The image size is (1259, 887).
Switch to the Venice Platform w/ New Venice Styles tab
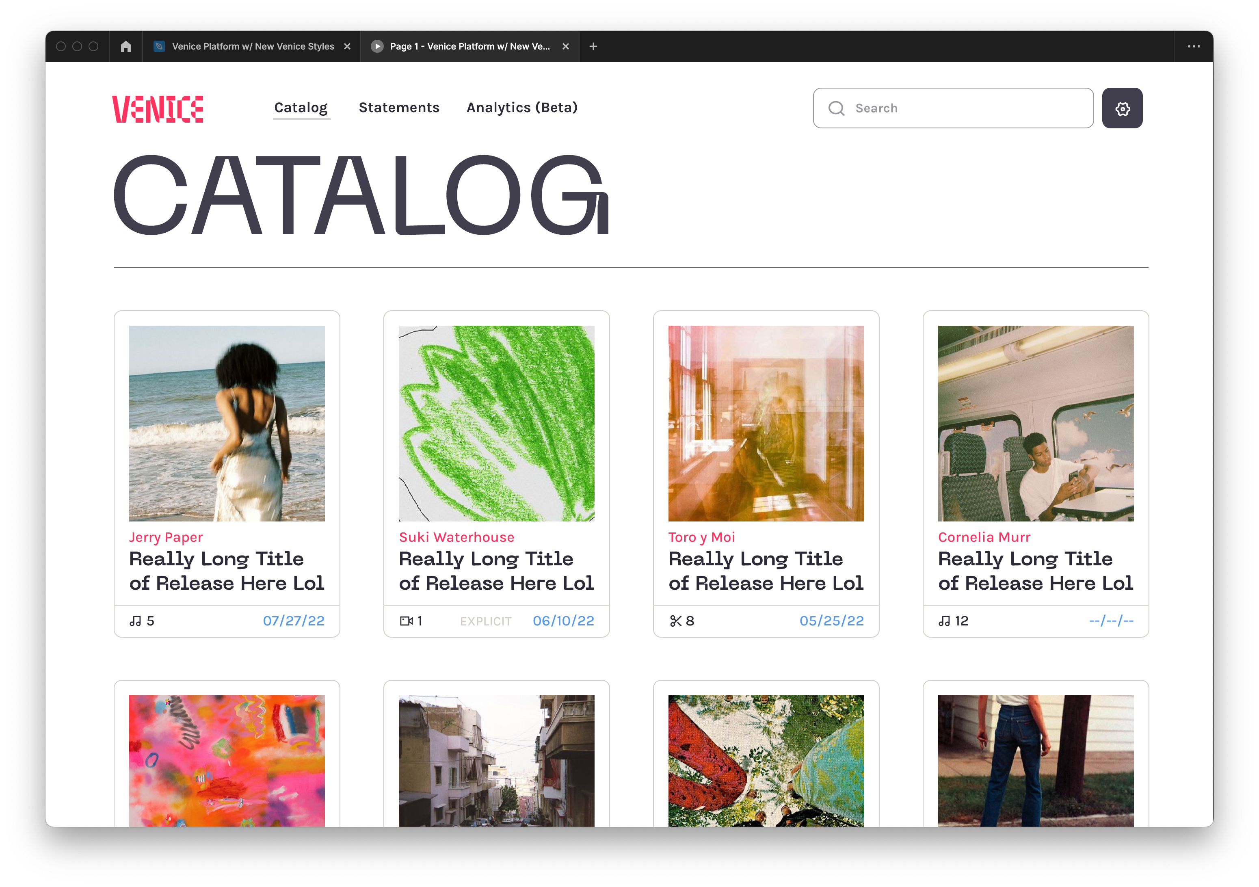pos(253,47)
